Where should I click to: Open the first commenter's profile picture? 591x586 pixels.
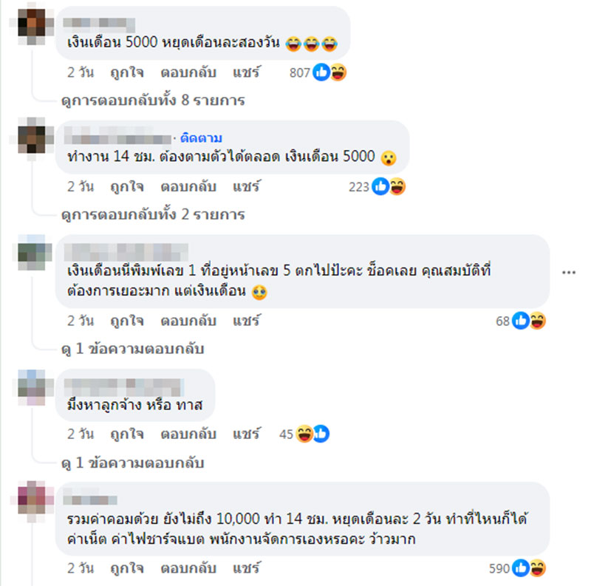(32, 23)
